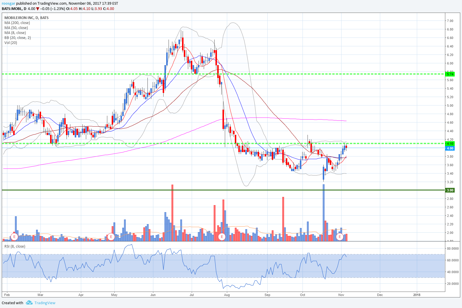This screenshot has width=462, height=308.
Task: Click the BATS:MOBL, D symbol header text
Action: (14, 9)
